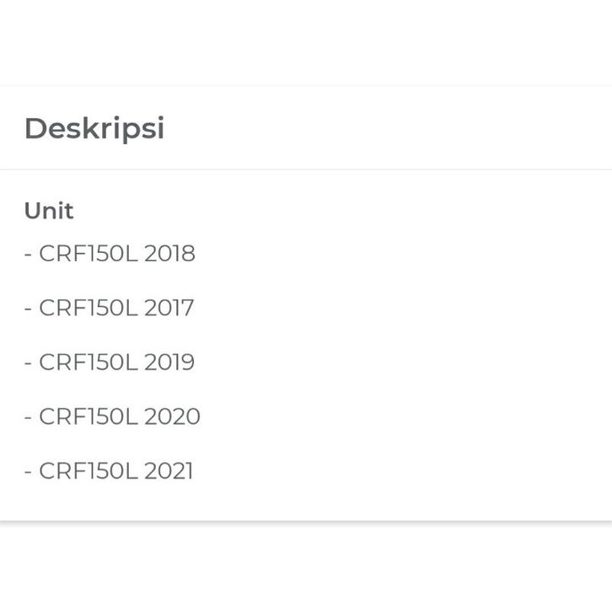Select the year 2021 in the last entry
612x612 pixels.
169,470
